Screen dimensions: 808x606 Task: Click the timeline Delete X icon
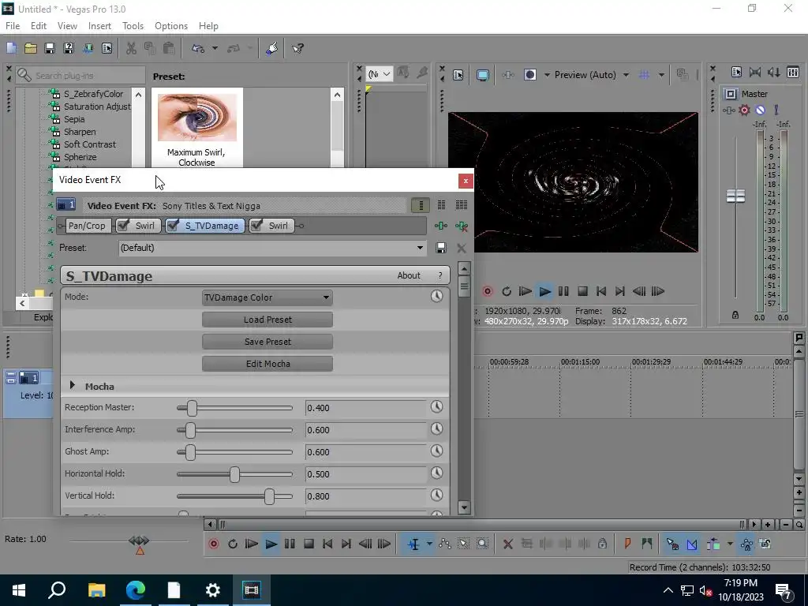point(507,544)
